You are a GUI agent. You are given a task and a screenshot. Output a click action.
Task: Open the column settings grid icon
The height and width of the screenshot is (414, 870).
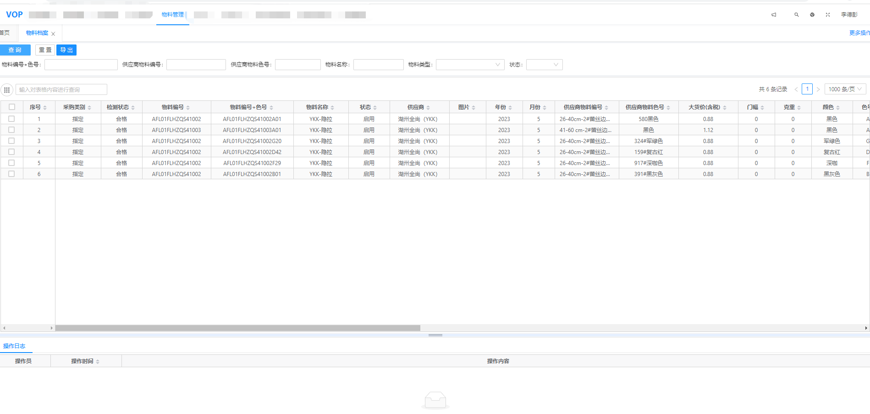(x=7, y=90)
